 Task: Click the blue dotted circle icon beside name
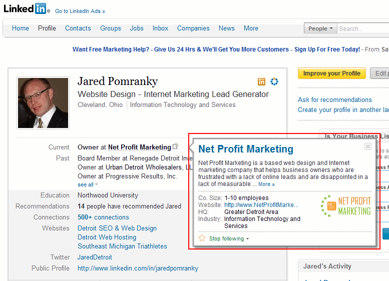274,81
